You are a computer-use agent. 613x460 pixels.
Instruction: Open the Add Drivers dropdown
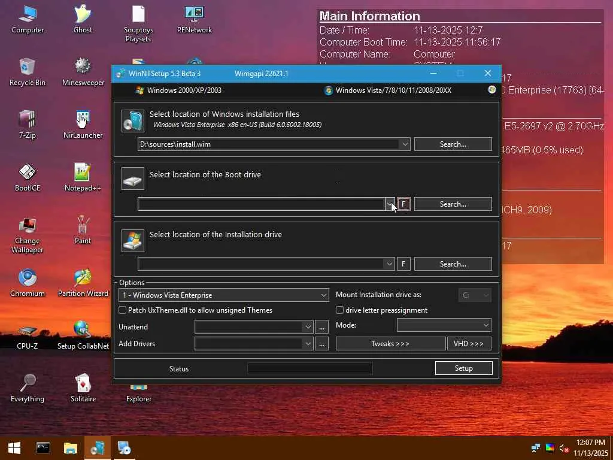308,344
